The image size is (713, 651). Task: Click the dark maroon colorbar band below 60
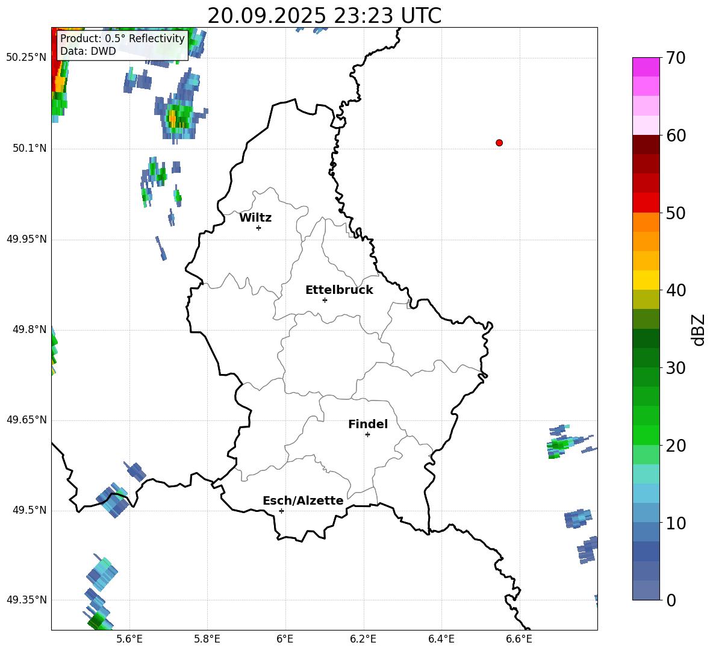(x=646, y=145)
